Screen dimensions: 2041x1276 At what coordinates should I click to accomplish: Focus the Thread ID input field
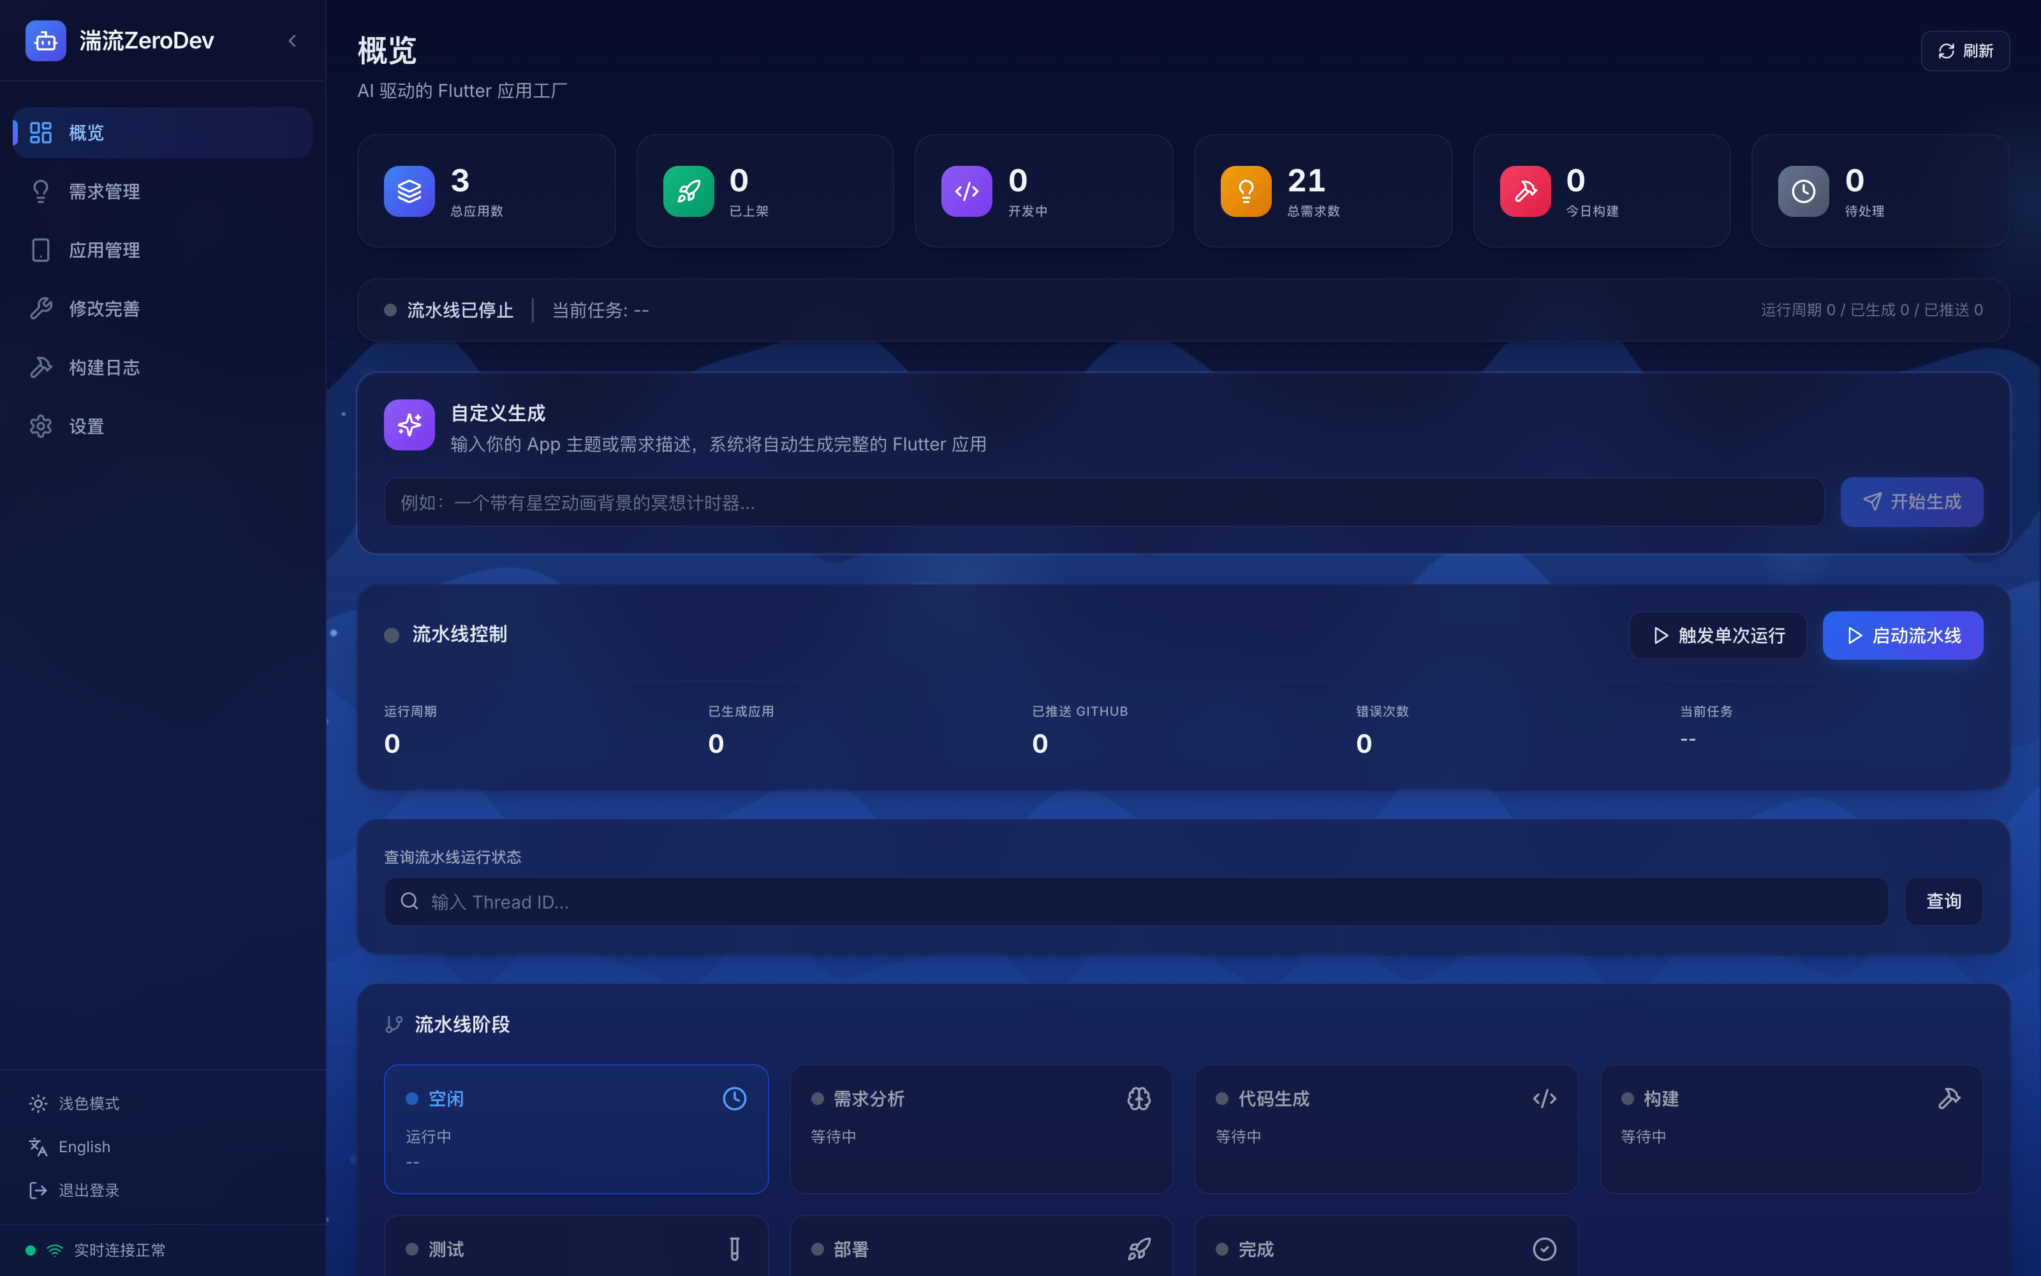click(x=1136, y=901)
